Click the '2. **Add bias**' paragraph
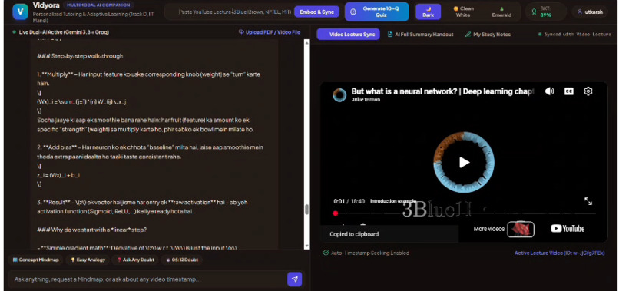The height and width of the screenshot is (291, 619). 150,152
